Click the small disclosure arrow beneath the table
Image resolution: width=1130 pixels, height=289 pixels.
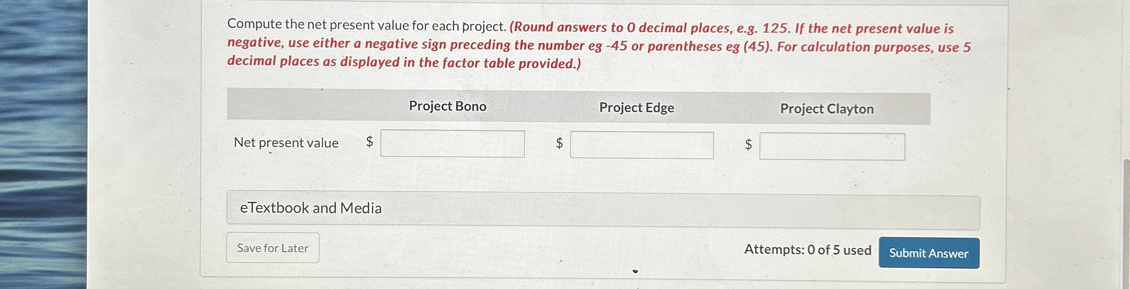coord(636,270)
